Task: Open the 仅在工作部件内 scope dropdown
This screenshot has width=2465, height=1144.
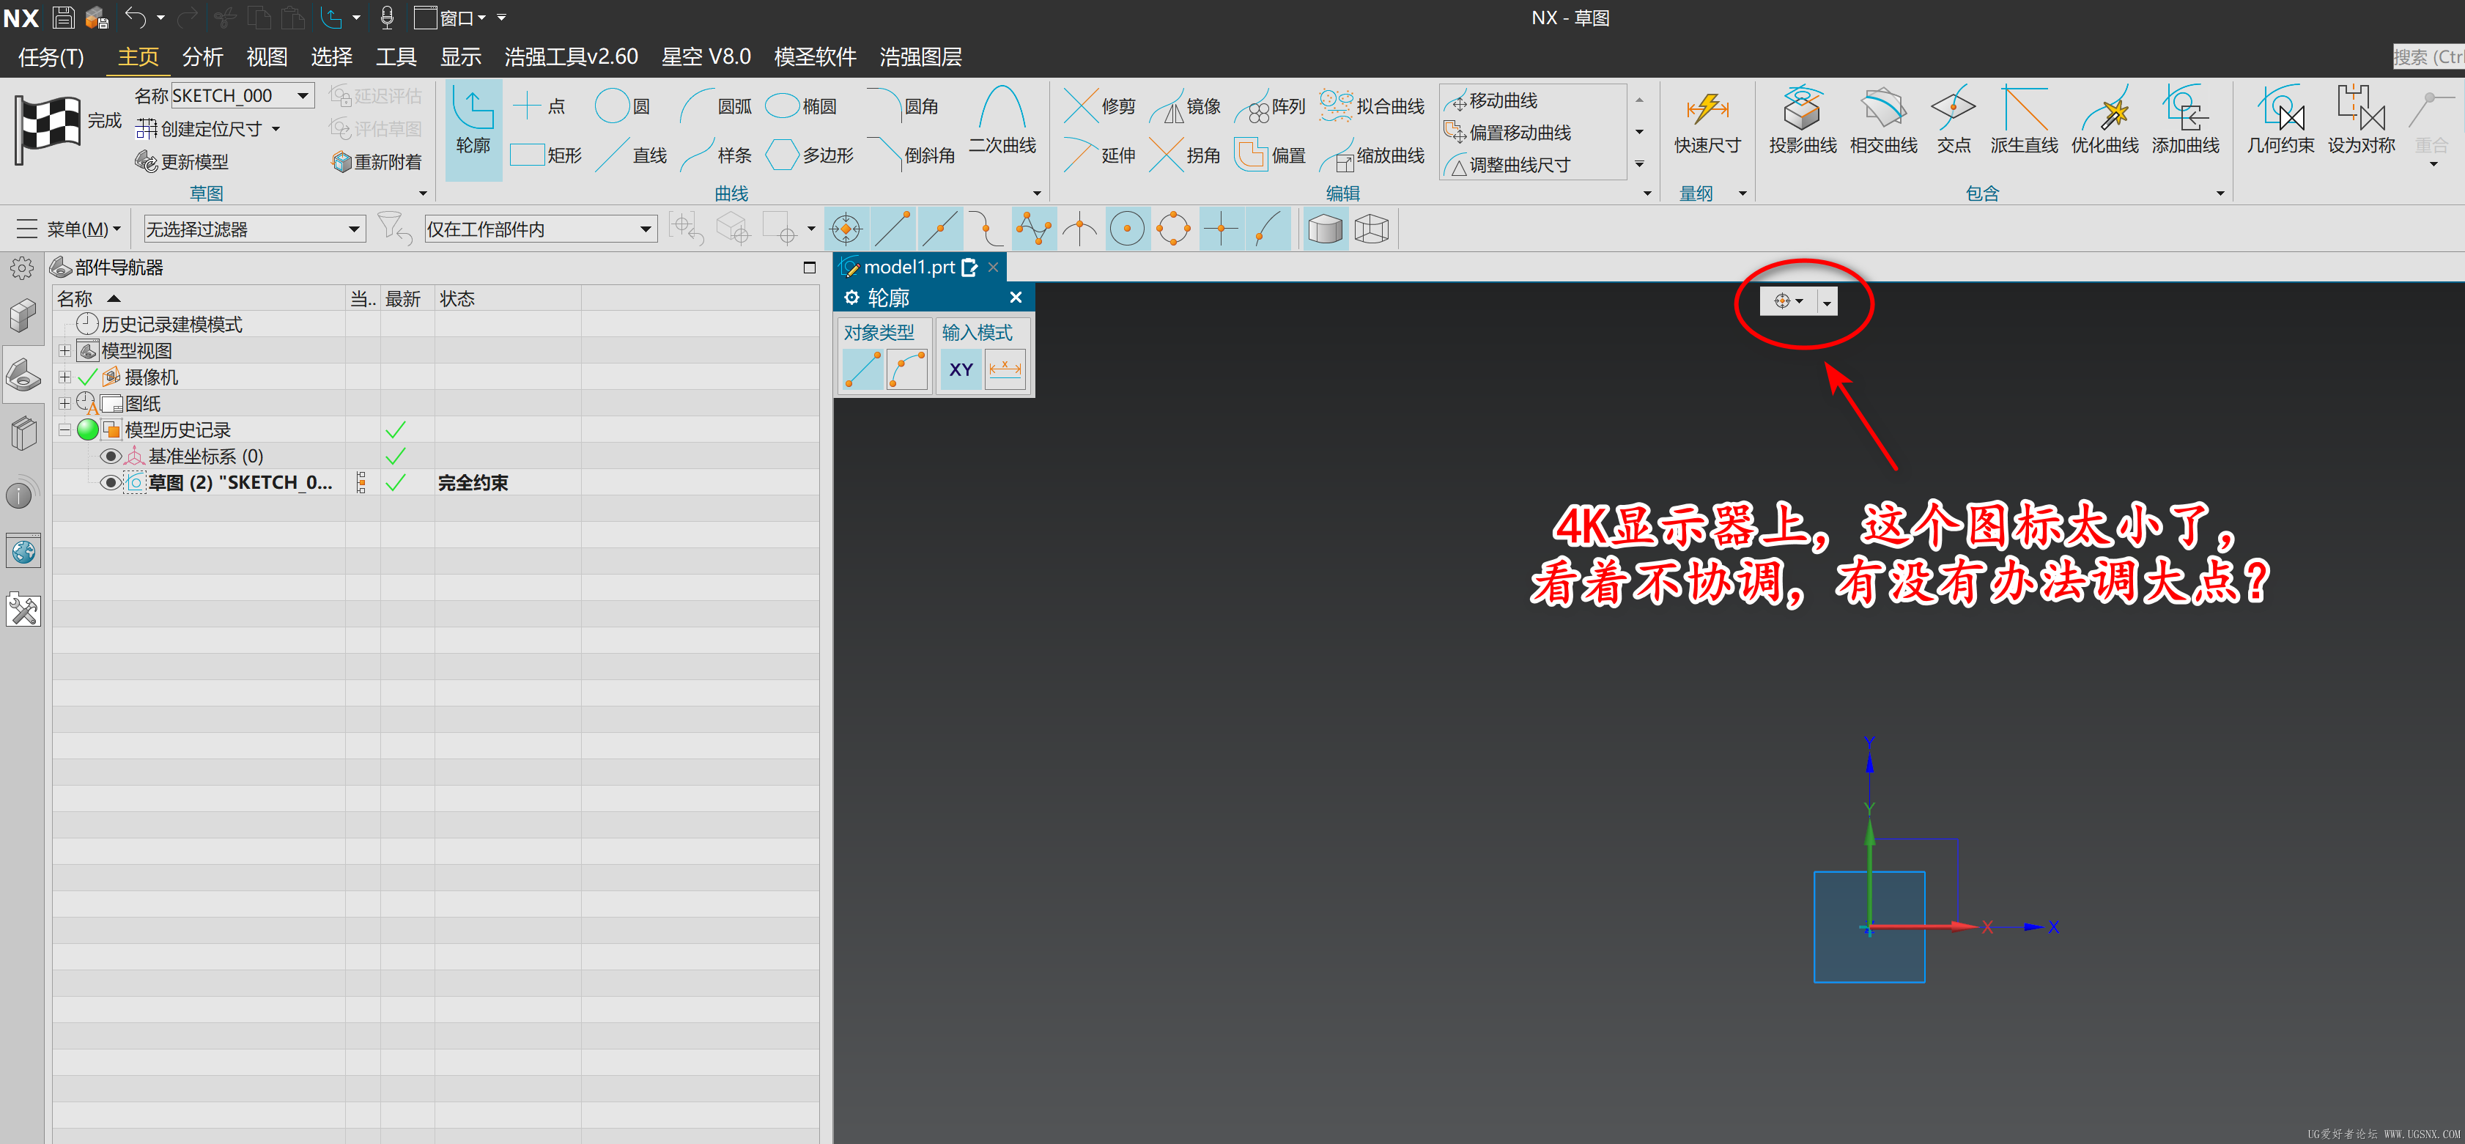Action: coord(646,230)
